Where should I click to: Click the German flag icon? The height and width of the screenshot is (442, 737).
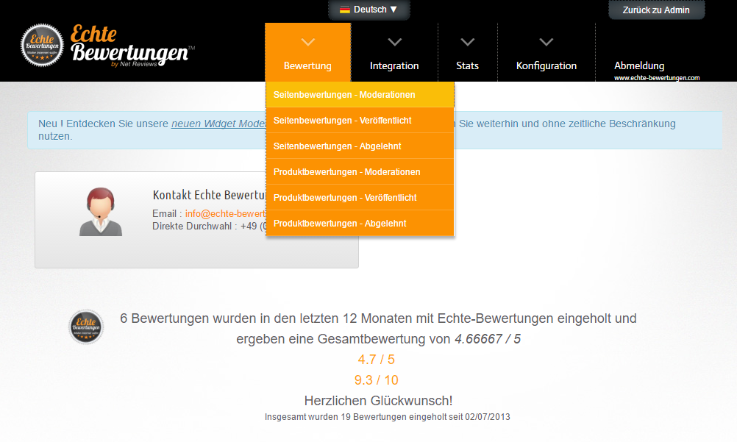(345, 10)
